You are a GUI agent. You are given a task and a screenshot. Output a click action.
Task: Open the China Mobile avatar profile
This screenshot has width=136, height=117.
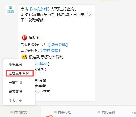(x=10, y=9)
